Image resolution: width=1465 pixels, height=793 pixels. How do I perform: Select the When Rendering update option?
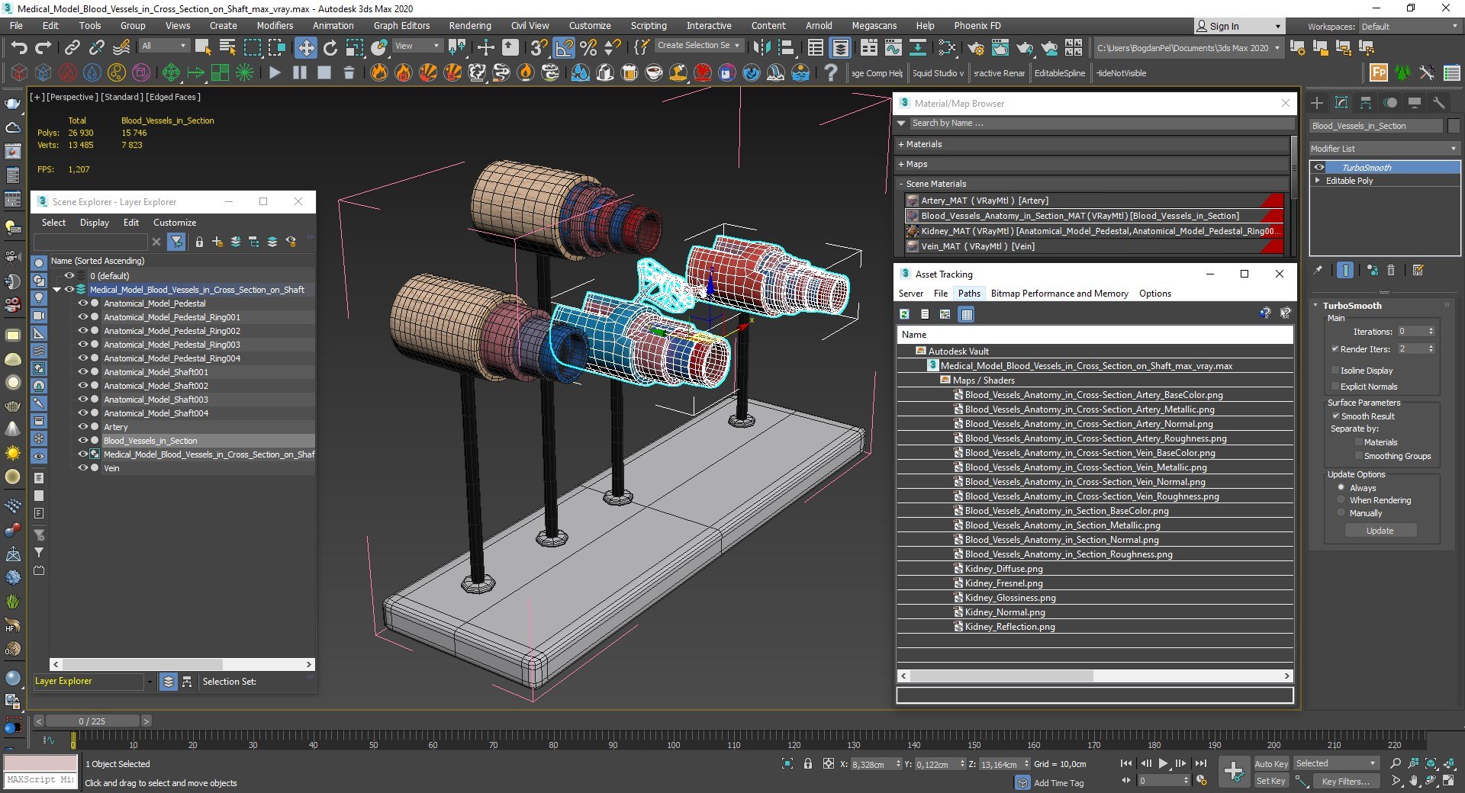pyautogui.click(x=1341, y=500)
